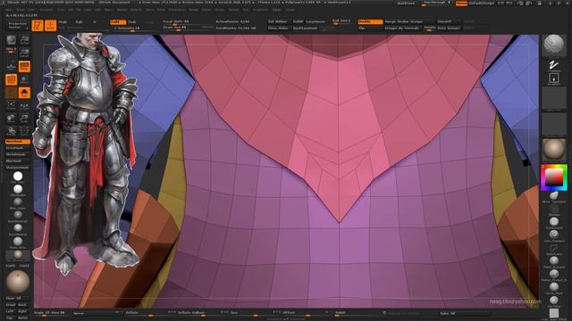Activate the orange Draw mode button
572x321 pixels.
click(x=50, y=26)
